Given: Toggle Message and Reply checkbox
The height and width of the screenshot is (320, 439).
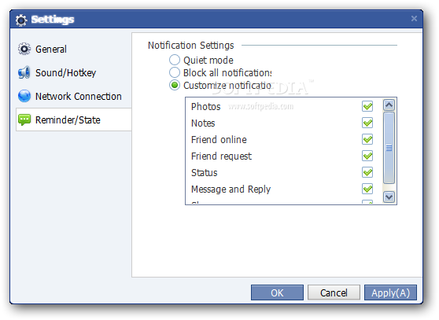Looking at the screenshot, I should click(x=367, y=189).
